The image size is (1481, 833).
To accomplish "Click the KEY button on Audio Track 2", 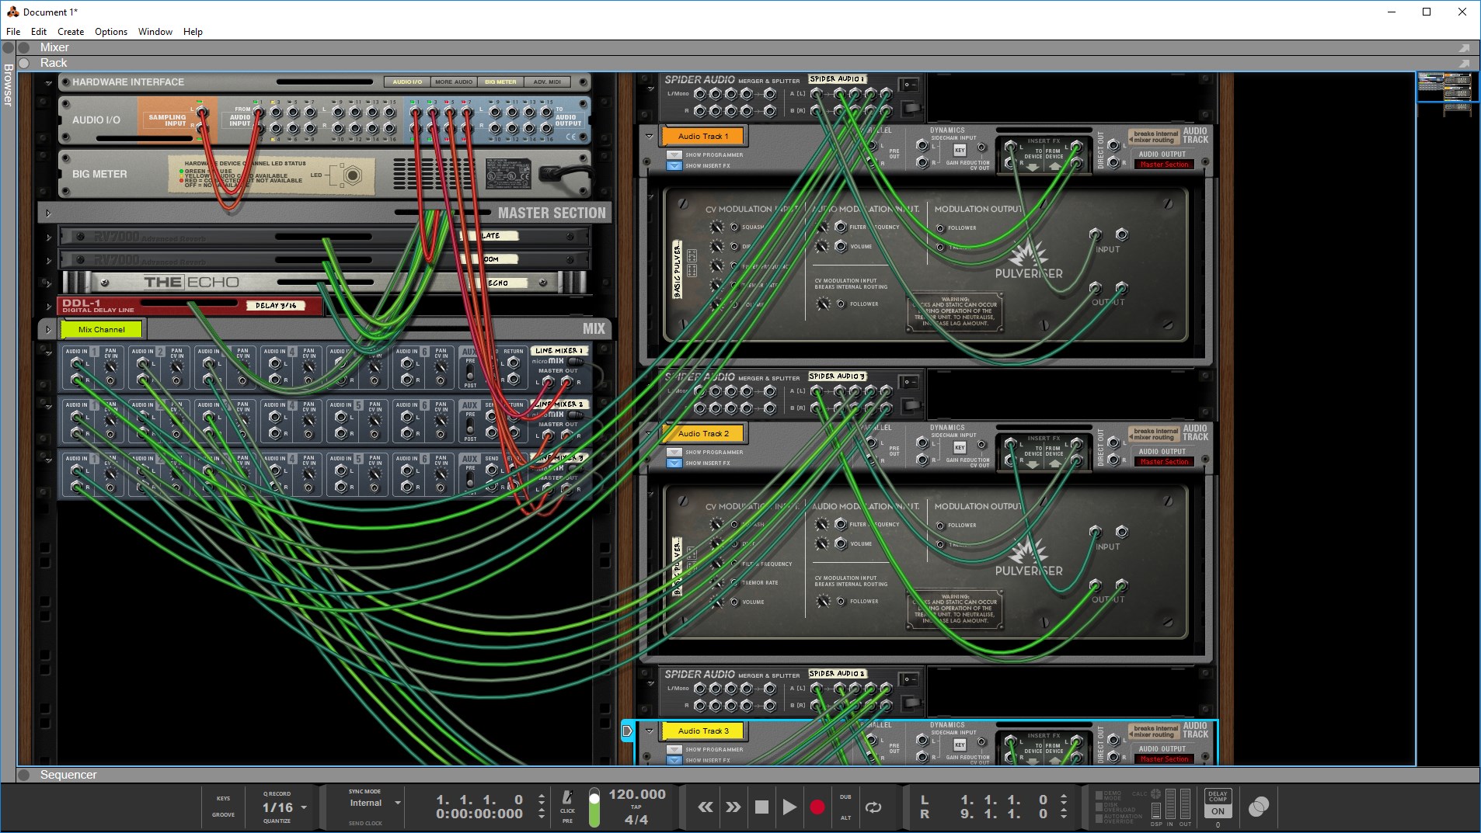I will pos(960,447).
